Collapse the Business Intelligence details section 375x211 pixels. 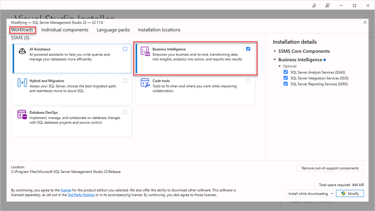click(275, 60)
